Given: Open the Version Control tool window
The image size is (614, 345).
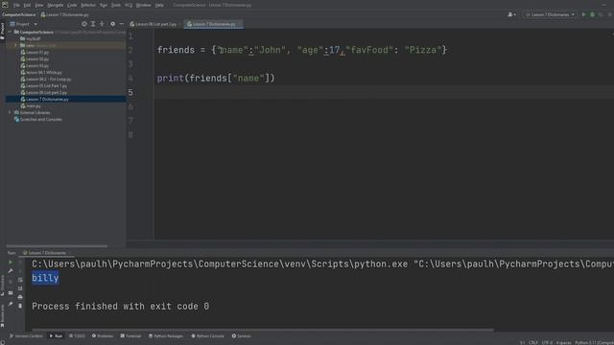Looking at the screenshot, I should [x=26, y=336].
